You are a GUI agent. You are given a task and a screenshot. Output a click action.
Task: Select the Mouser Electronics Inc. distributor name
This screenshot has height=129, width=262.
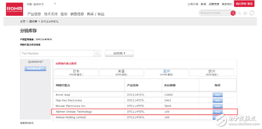71,106
